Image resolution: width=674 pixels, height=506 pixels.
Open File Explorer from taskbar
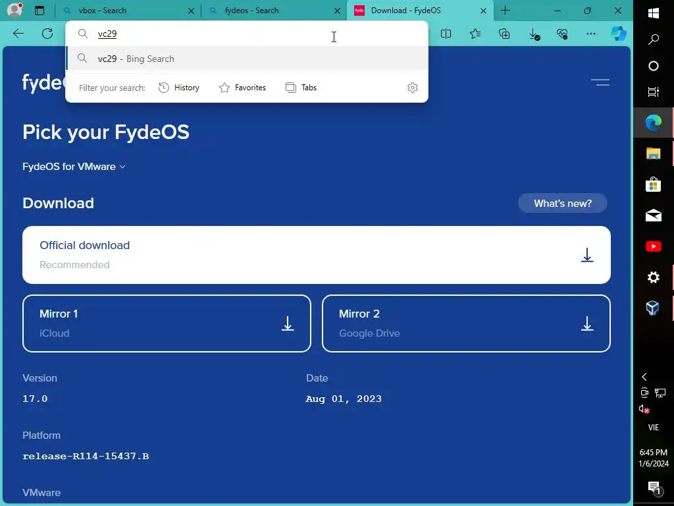pyautogui.click(x=654, y=154)
